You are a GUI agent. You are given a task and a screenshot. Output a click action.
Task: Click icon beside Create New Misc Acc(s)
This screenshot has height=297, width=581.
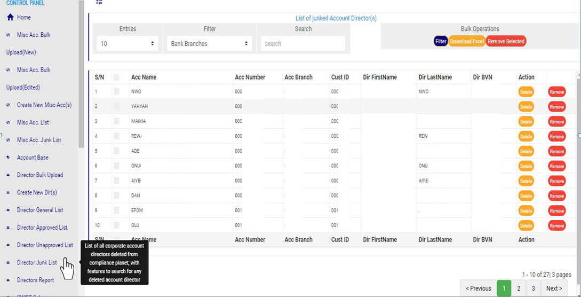click(x=8, y=105)
